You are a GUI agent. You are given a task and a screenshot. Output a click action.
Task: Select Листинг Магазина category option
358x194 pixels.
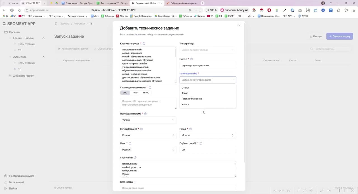click(x=208, y=99)
